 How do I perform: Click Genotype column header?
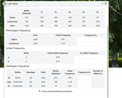coord(31,72)
